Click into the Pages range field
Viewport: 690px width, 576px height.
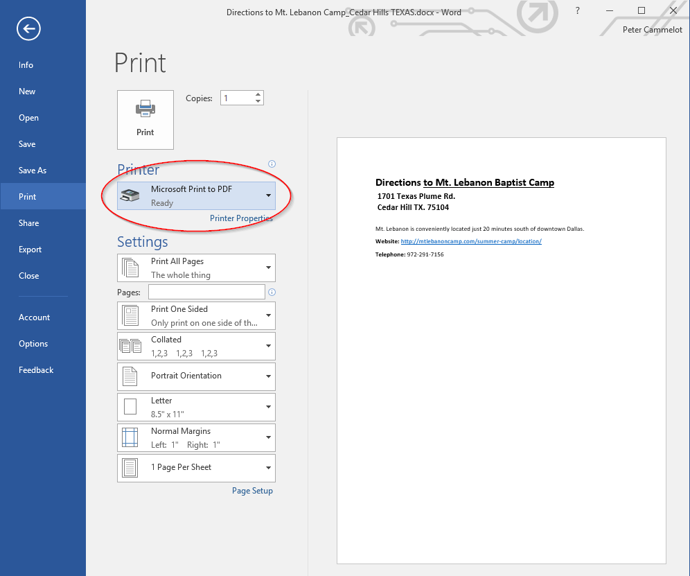[x=207, y=292]
